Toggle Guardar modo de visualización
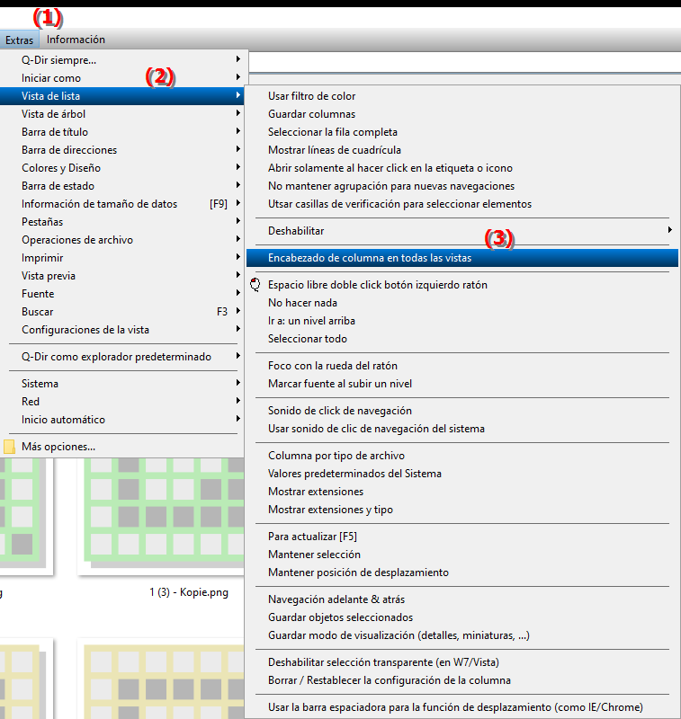 [462, 635]
